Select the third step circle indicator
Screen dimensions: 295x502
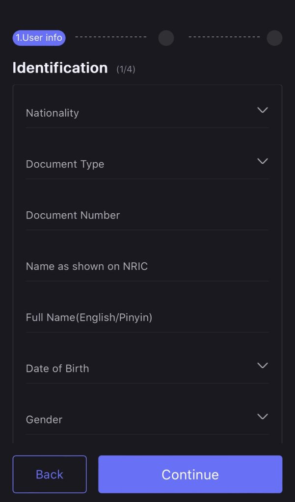click(x=274, y=38)
